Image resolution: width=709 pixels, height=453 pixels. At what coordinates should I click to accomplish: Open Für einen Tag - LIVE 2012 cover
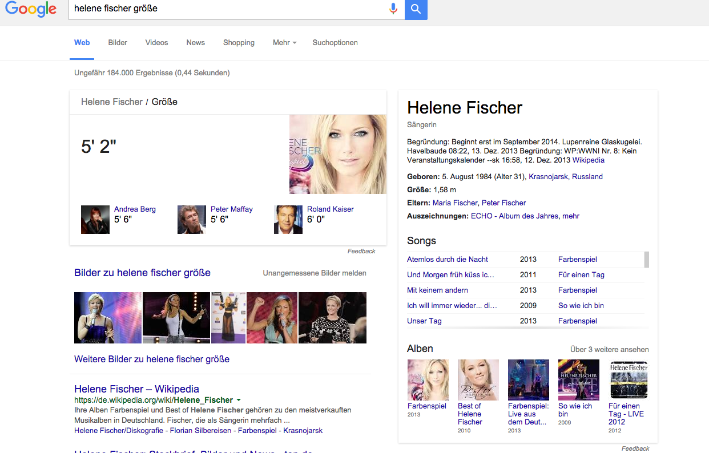pos(629,380)
